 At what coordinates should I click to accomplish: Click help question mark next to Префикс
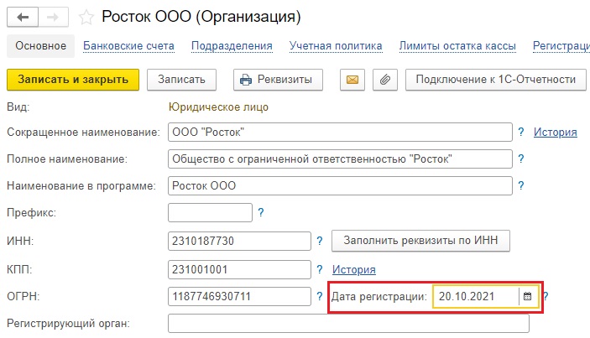(261, 212)
